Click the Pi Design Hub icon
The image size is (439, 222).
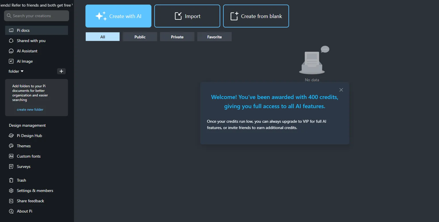pos(11,136)
